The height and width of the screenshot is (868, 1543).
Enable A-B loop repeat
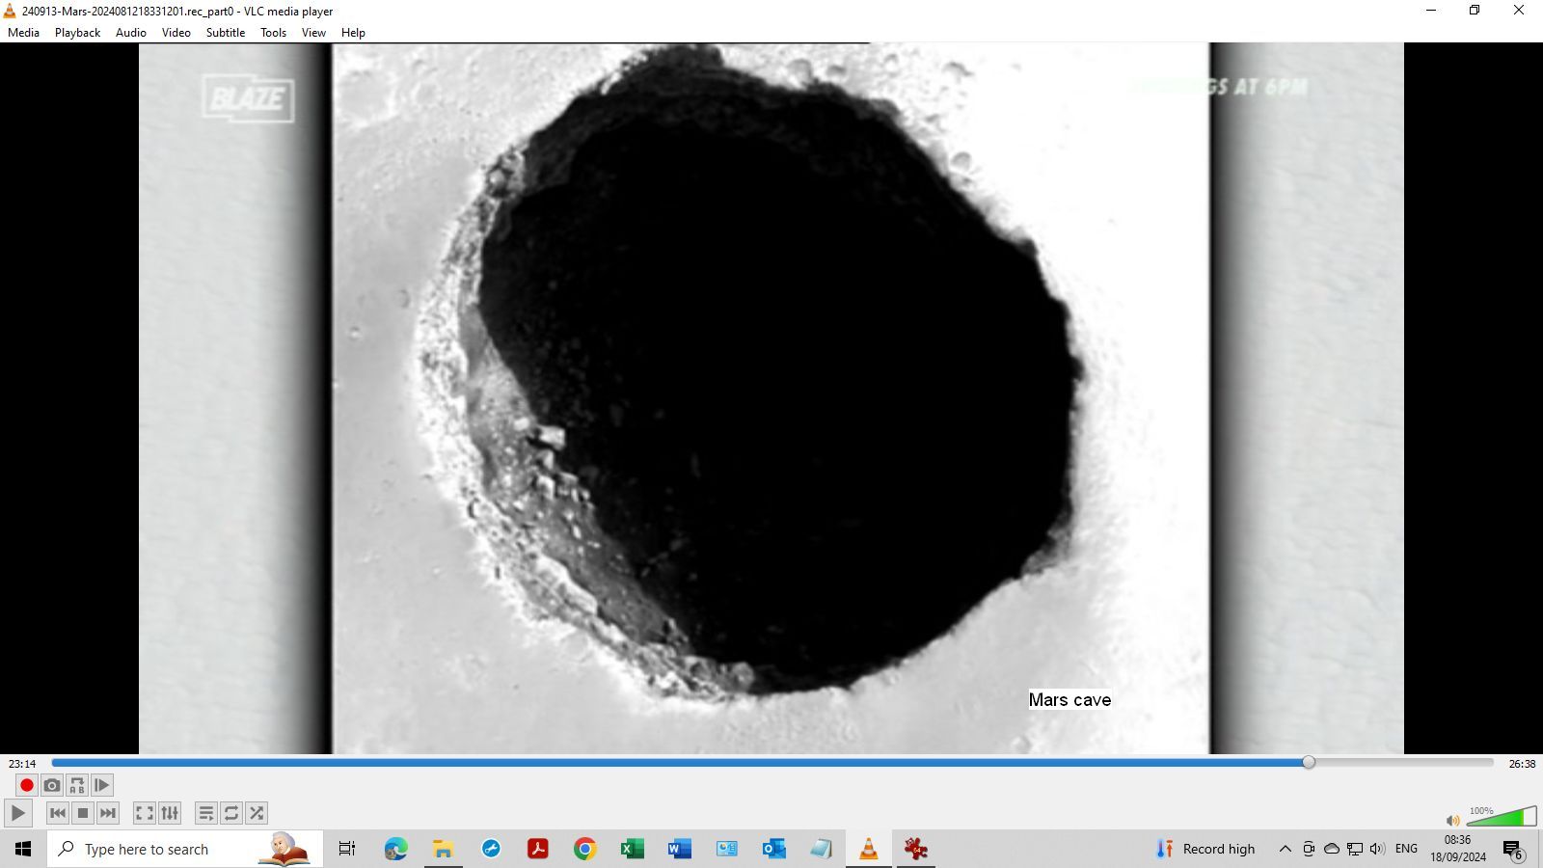tap(77, 785)
